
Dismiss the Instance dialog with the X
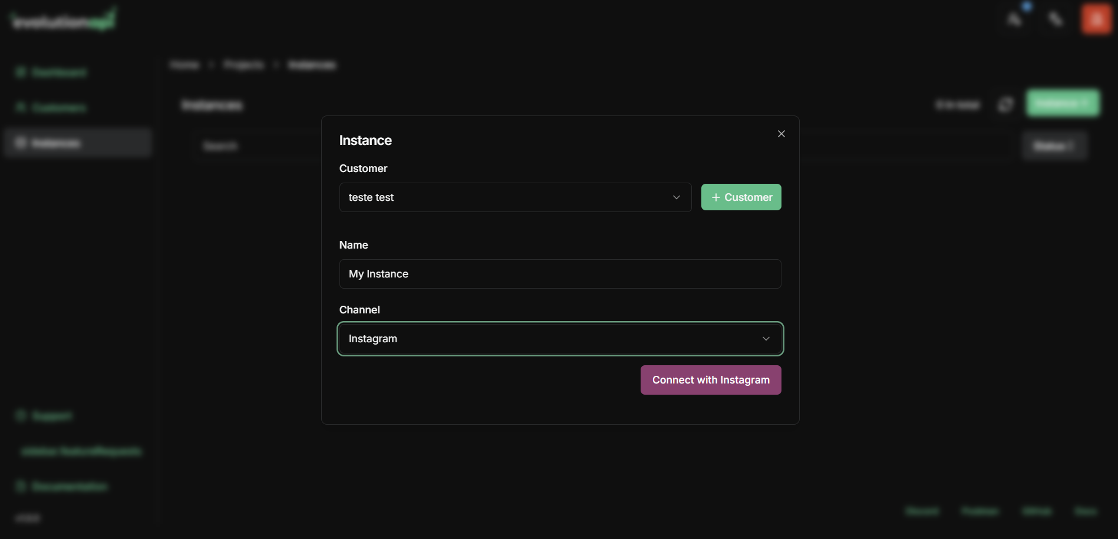(781, 134)
